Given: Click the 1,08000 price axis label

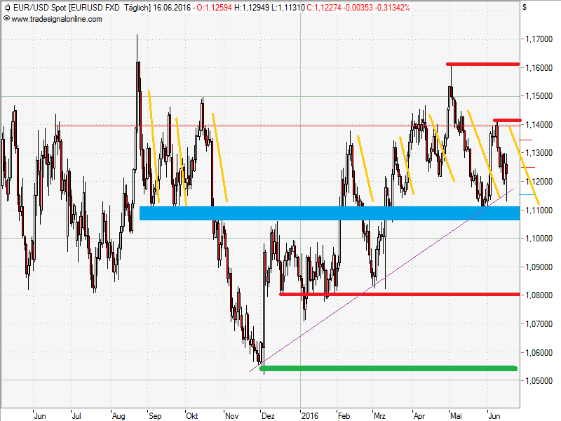Looking at the screenshot, I should [539, 295].
